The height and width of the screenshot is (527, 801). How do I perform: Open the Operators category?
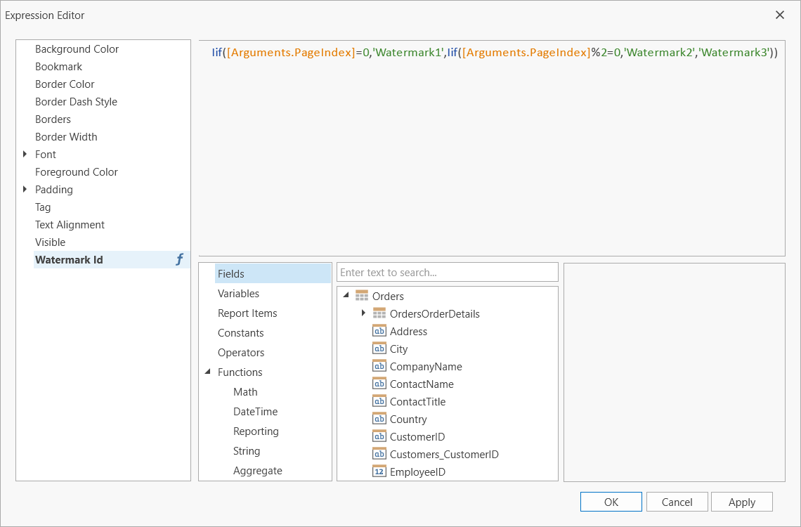[241, 353]
